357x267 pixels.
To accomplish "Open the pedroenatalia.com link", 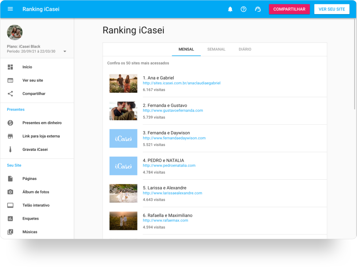I will pos(169,165).
